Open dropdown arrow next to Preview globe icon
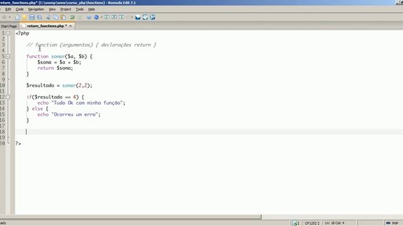This screenshot has width=403, height=226. (101, 17)
